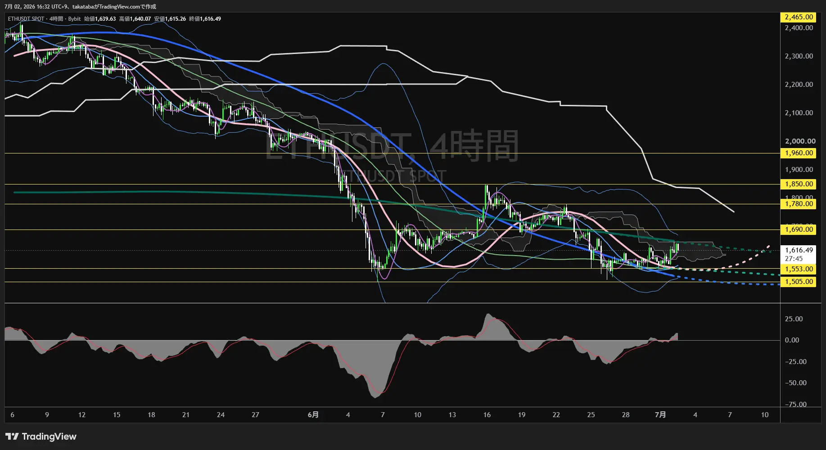
Task: Click date 21 on the time axis
Action: pos(186,415)
